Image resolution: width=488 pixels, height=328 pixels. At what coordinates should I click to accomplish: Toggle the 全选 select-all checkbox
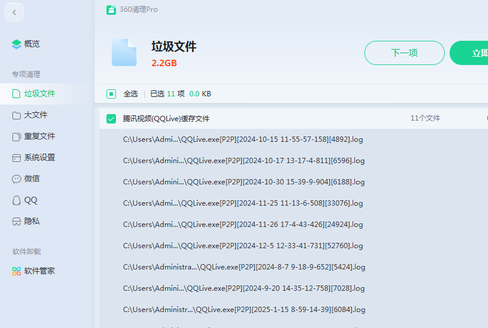(x=111, y=93)
